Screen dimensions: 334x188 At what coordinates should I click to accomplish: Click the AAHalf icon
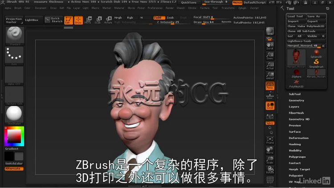[270, 76]
